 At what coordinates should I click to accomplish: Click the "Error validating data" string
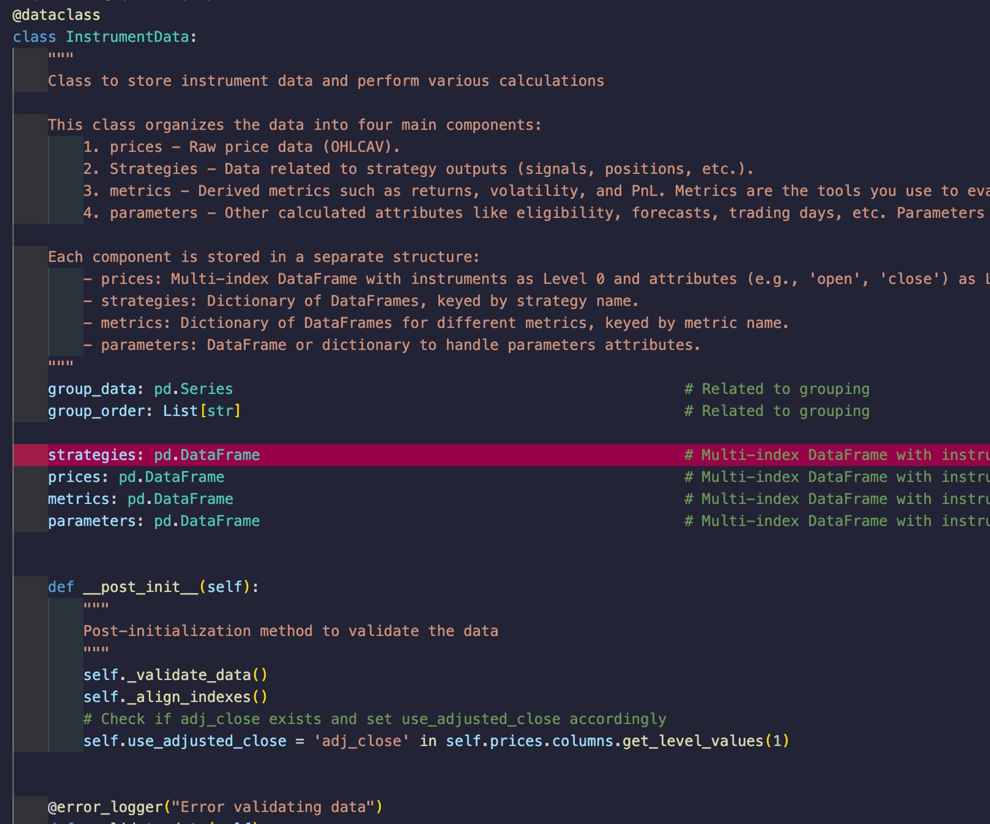[x=273, y=807]
